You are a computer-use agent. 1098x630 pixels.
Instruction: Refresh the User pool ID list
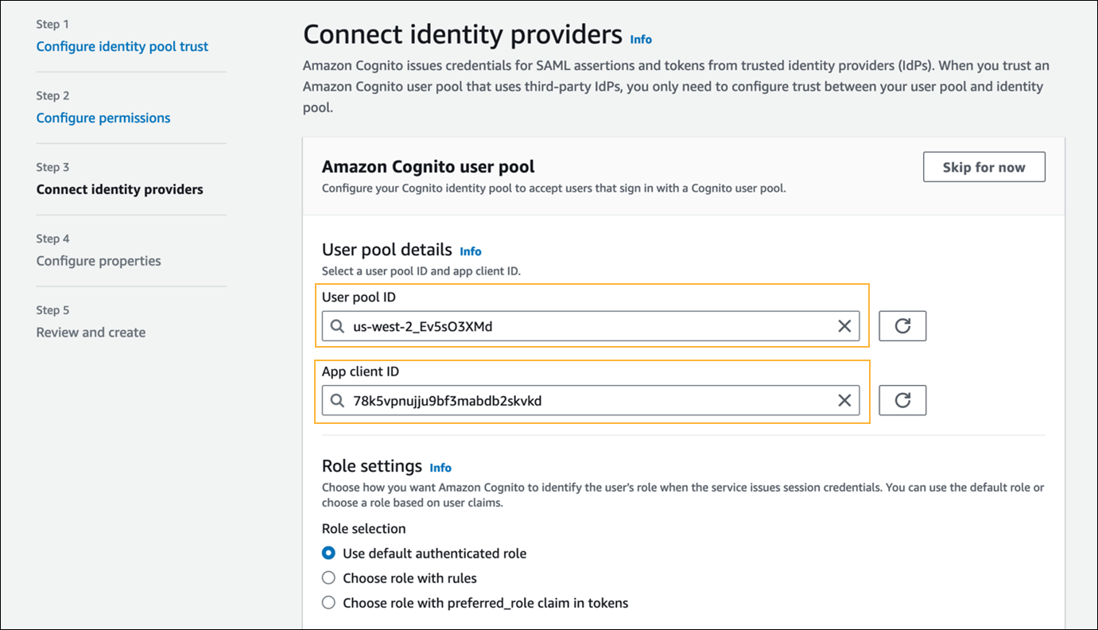pyautogui.click(x=902, y=326)
